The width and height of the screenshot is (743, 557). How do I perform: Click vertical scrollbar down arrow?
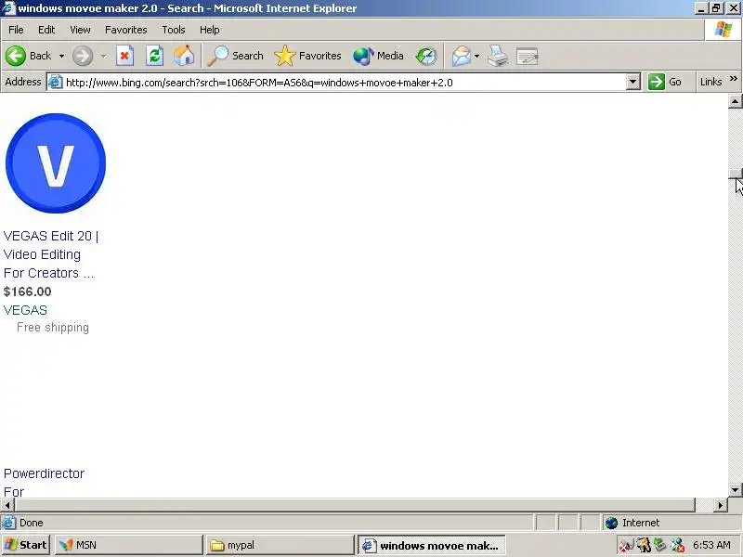coord(735,490)
